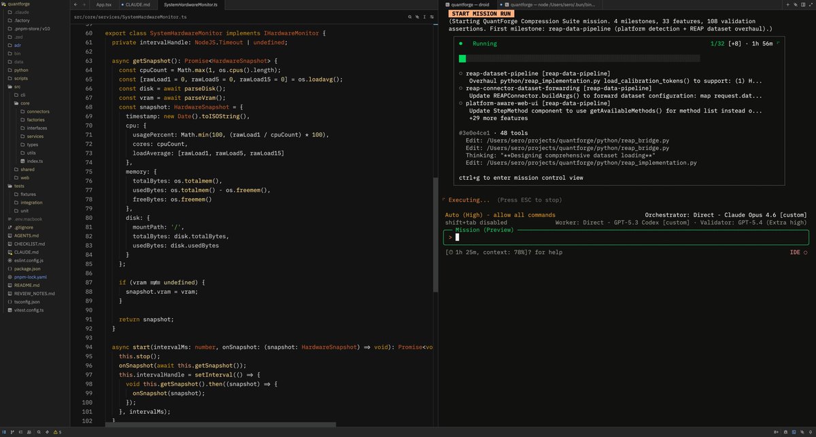The image size is (816, 437).
Task: Open index.ts in the file tree
Action: click(35, 161)
